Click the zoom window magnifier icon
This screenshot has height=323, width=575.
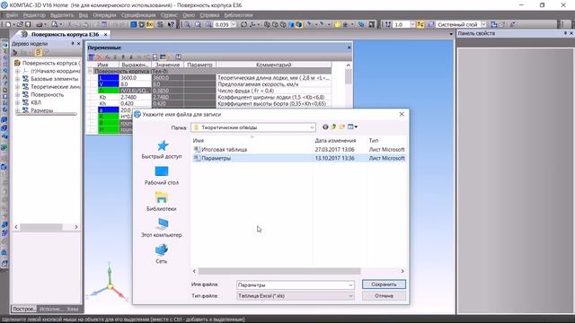click(188, 24)
